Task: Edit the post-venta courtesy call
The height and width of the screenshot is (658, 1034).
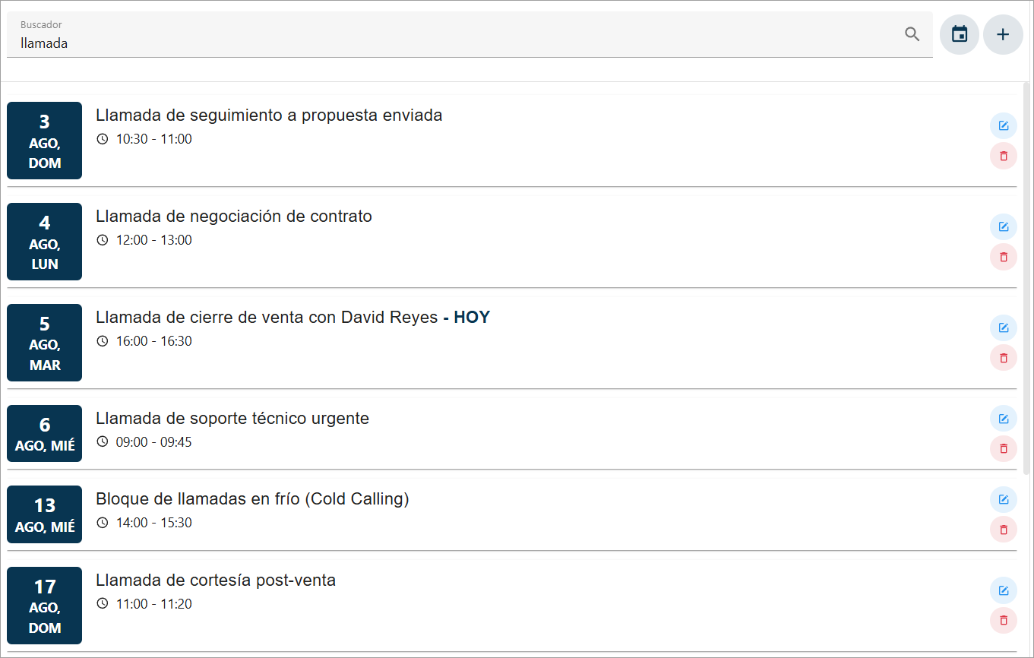Action: pos(1003,590)
